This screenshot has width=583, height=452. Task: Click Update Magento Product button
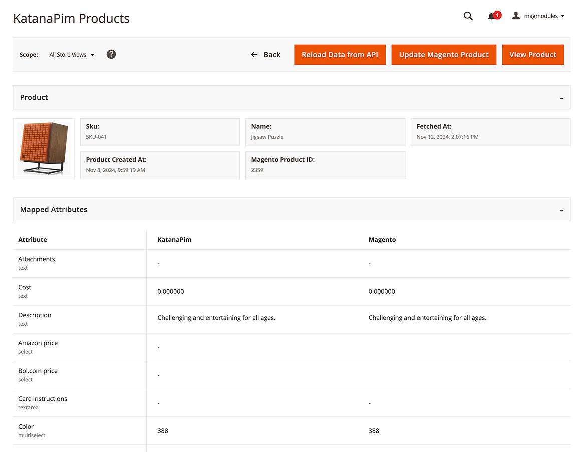pyautogui.click(x=444, y=55)
